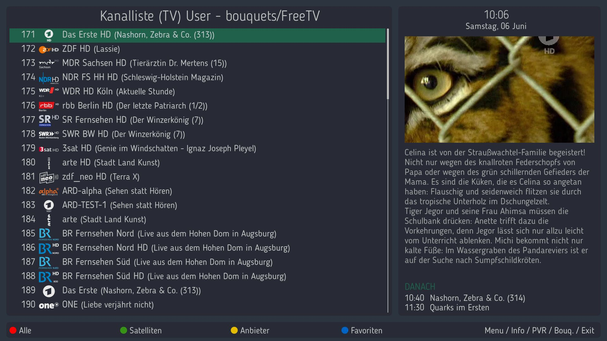The height and width of the screenshot is (341, 607).
Task: Click the MDR Sachsen HD logo
Action: click(49, 63)
